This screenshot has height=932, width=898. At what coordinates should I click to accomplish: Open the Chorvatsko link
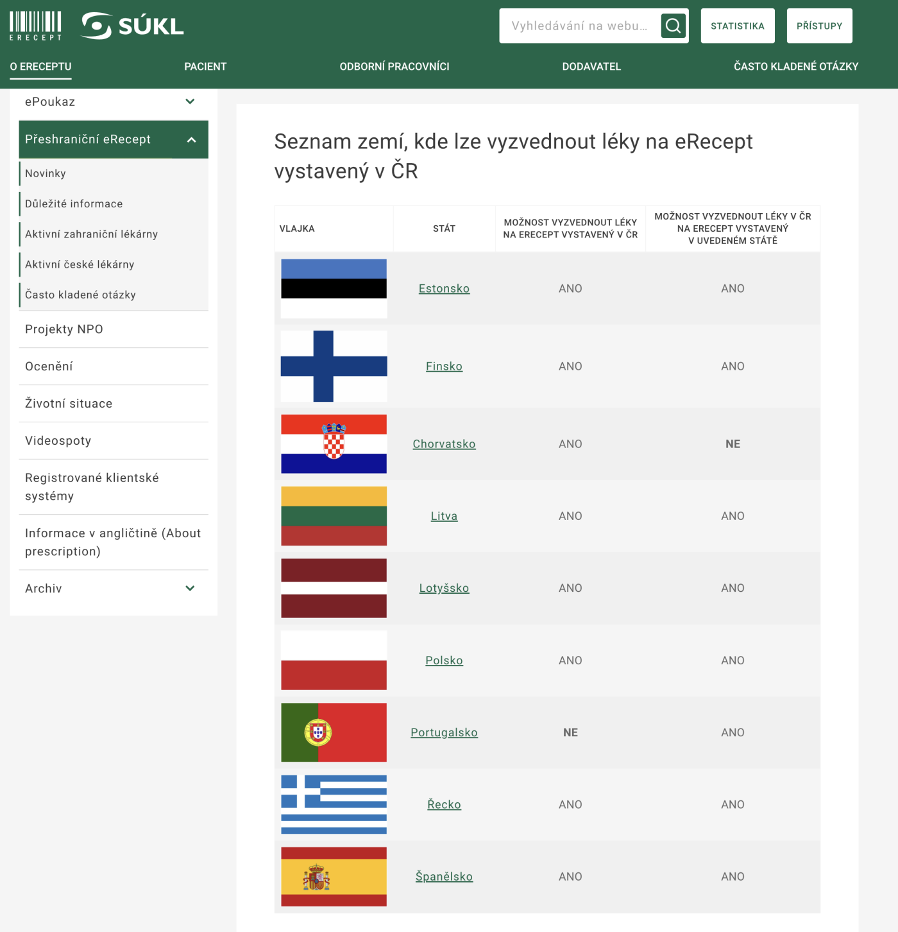point(444,444)
